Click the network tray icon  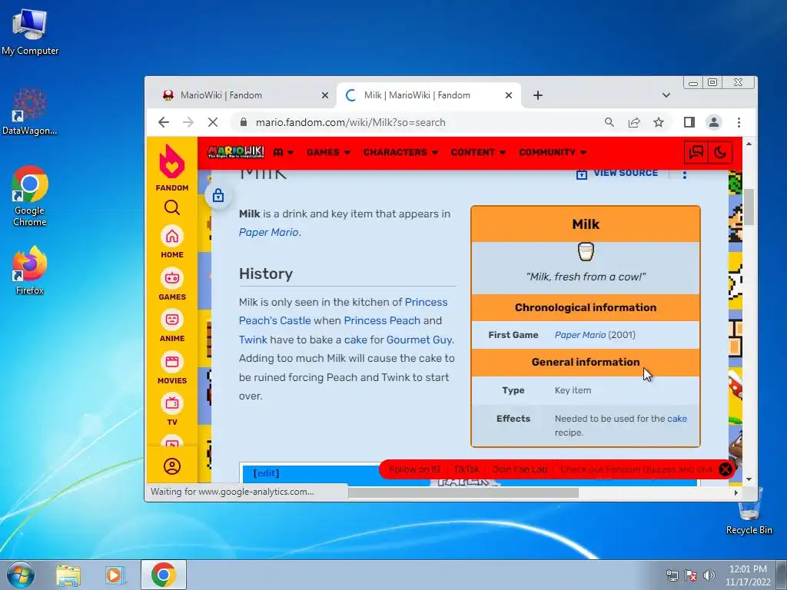(672, 575)
